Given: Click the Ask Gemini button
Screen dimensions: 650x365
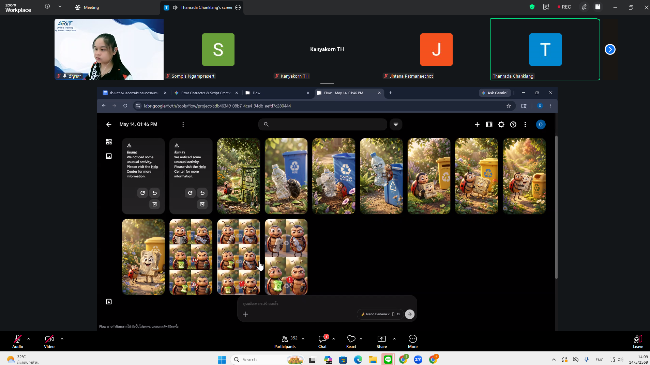Looking at the screenshot, I should click(495, 93).
